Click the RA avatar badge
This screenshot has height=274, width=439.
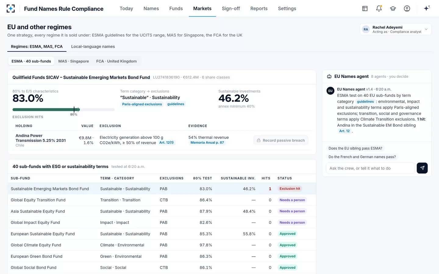pyautogui.click(x=366, y=29)
